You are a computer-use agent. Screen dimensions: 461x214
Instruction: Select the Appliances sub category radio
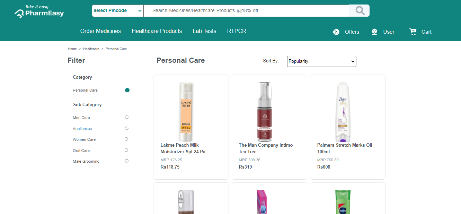tap(127, 128)
